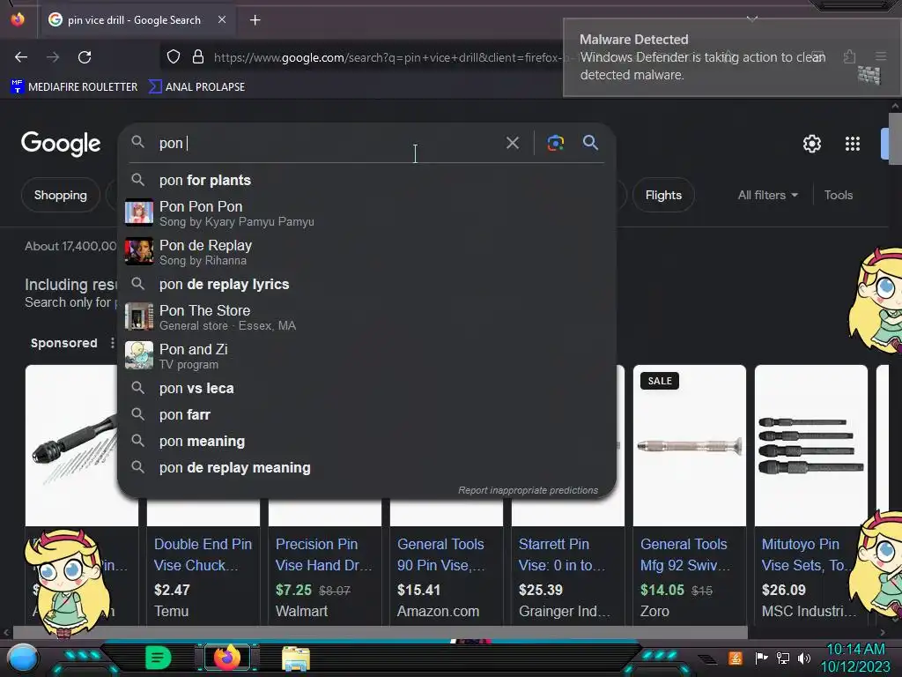Select Pon de Replay song suggestion
902x677 pixels.
click(366, 252)
